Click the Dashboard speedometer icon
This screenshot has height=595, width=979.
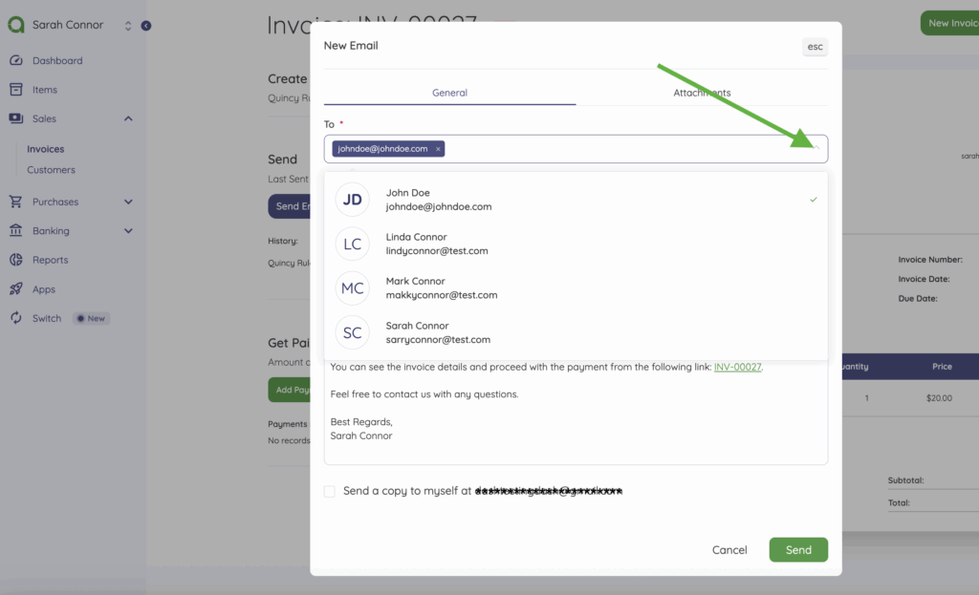(15, 61)
